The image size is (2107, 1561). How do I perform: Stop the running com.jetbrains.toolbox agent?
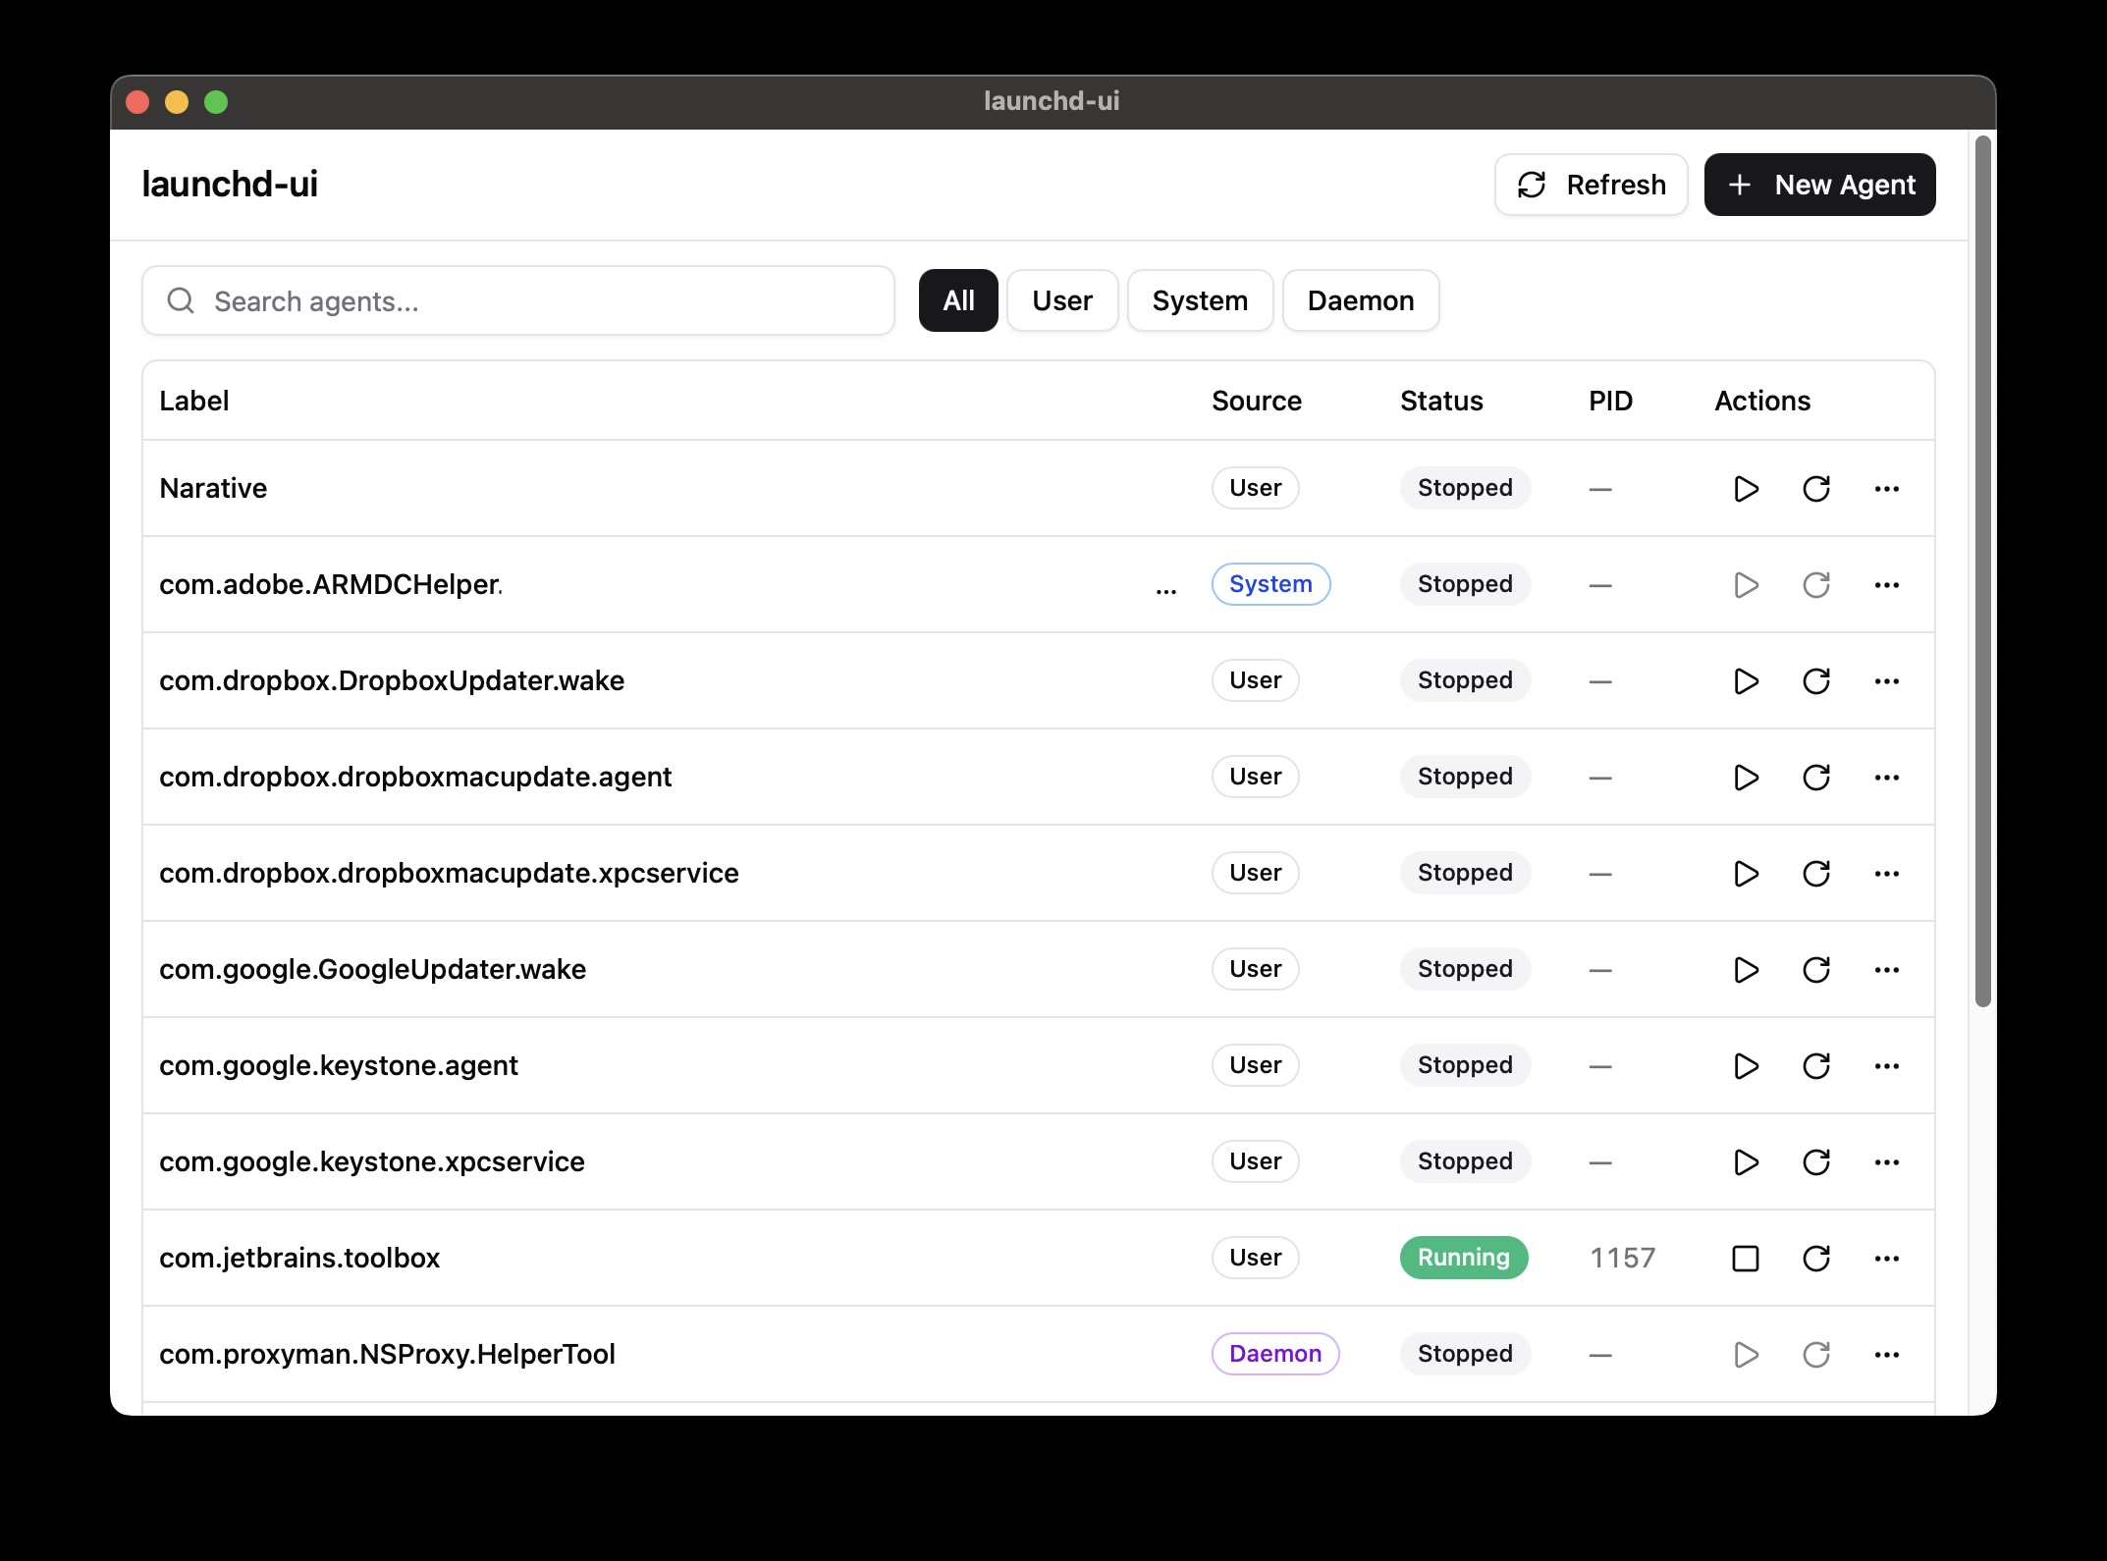[x=1746, y=1258]
